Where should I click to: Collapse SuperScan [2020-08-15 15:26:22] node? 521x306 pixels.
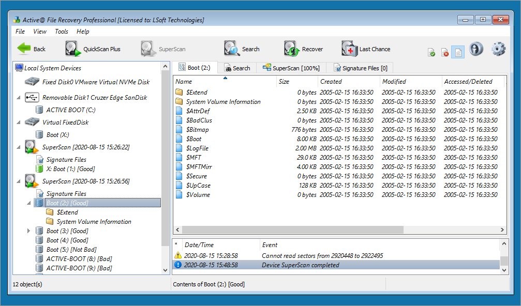[x=19, y=147]
